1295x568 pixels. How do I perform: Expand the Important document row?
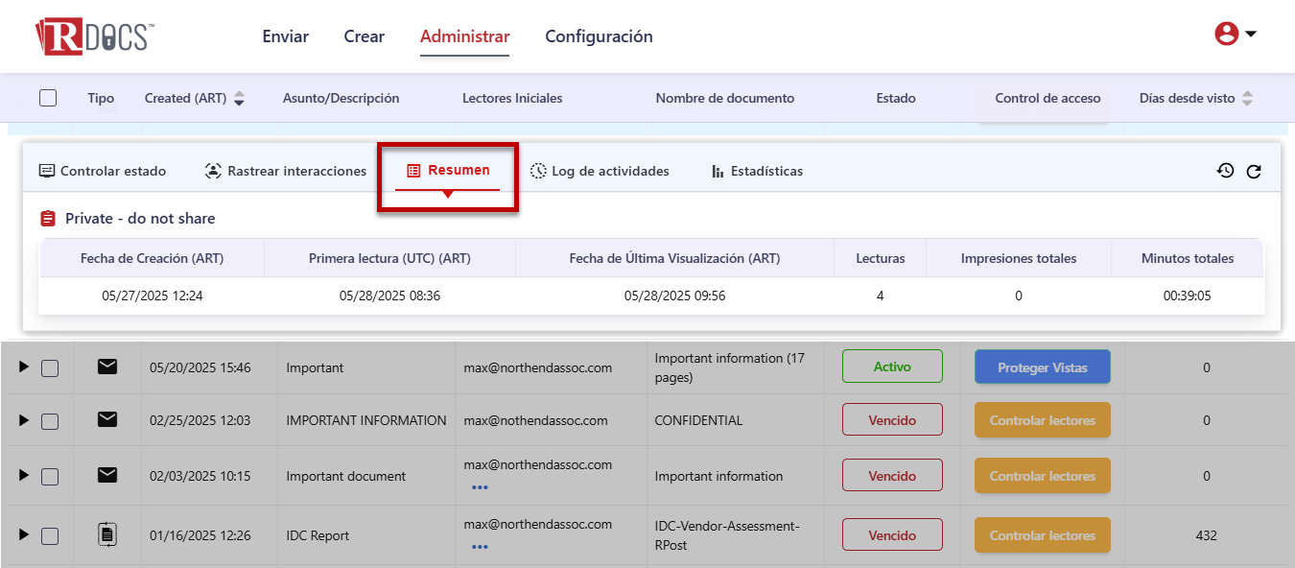(x=24, y=475)
